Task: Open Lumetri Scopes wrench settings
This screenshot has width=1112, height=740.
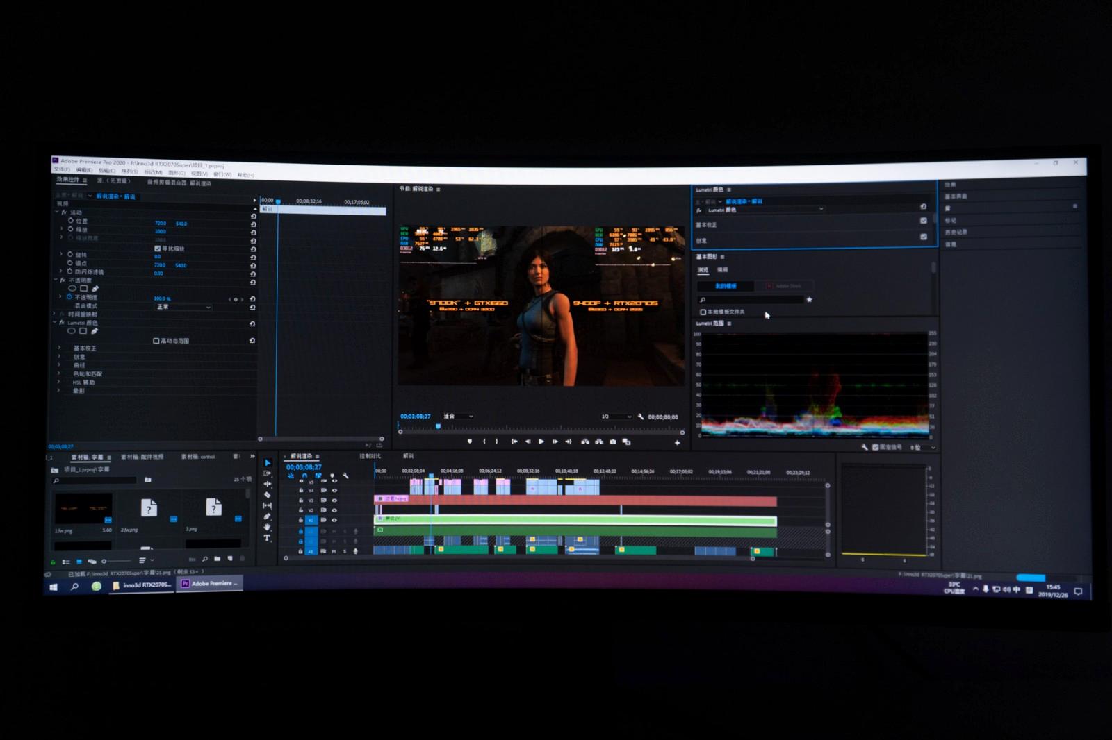Action: (865, 448)
